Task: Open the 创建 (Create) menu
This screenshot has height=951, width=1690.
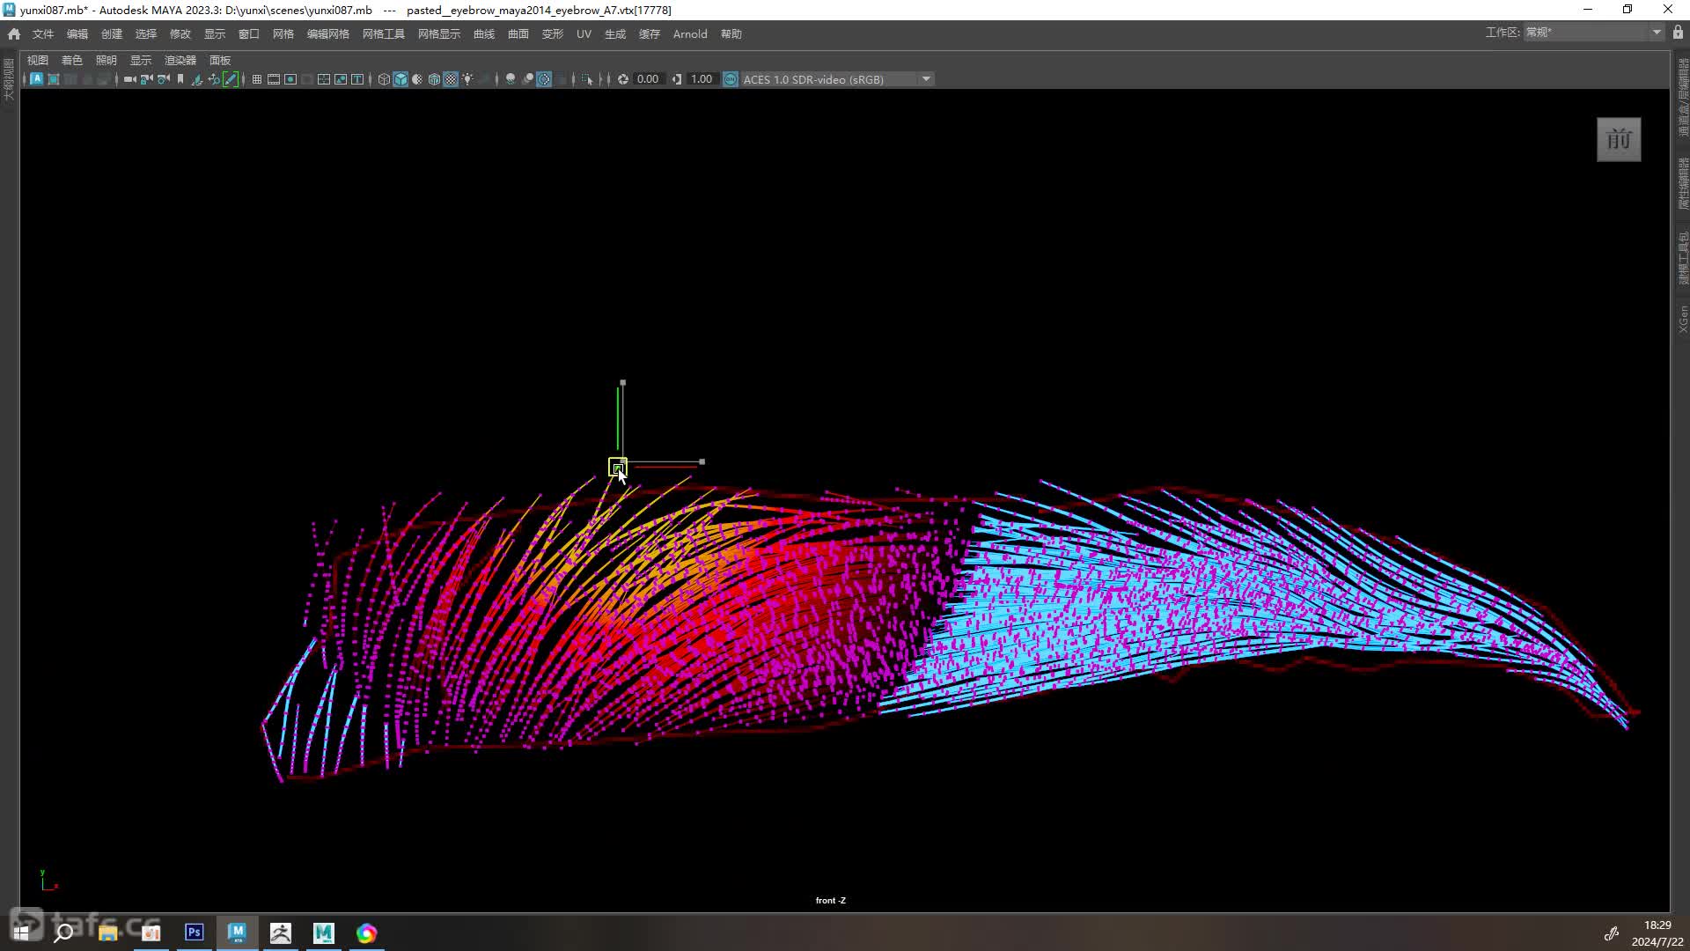Action: point(112,33)
